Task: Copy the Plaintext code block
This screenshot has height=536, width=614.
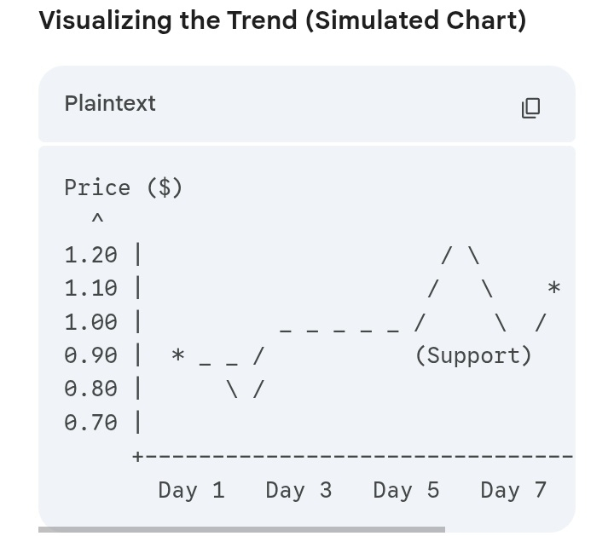Action: [x=530, y=107]
